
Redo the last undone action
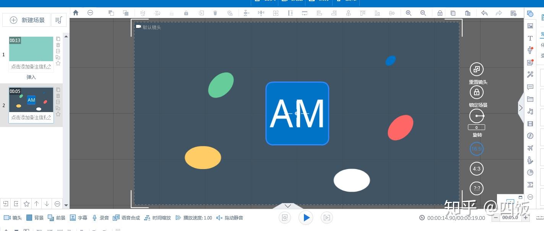[499, 13]
